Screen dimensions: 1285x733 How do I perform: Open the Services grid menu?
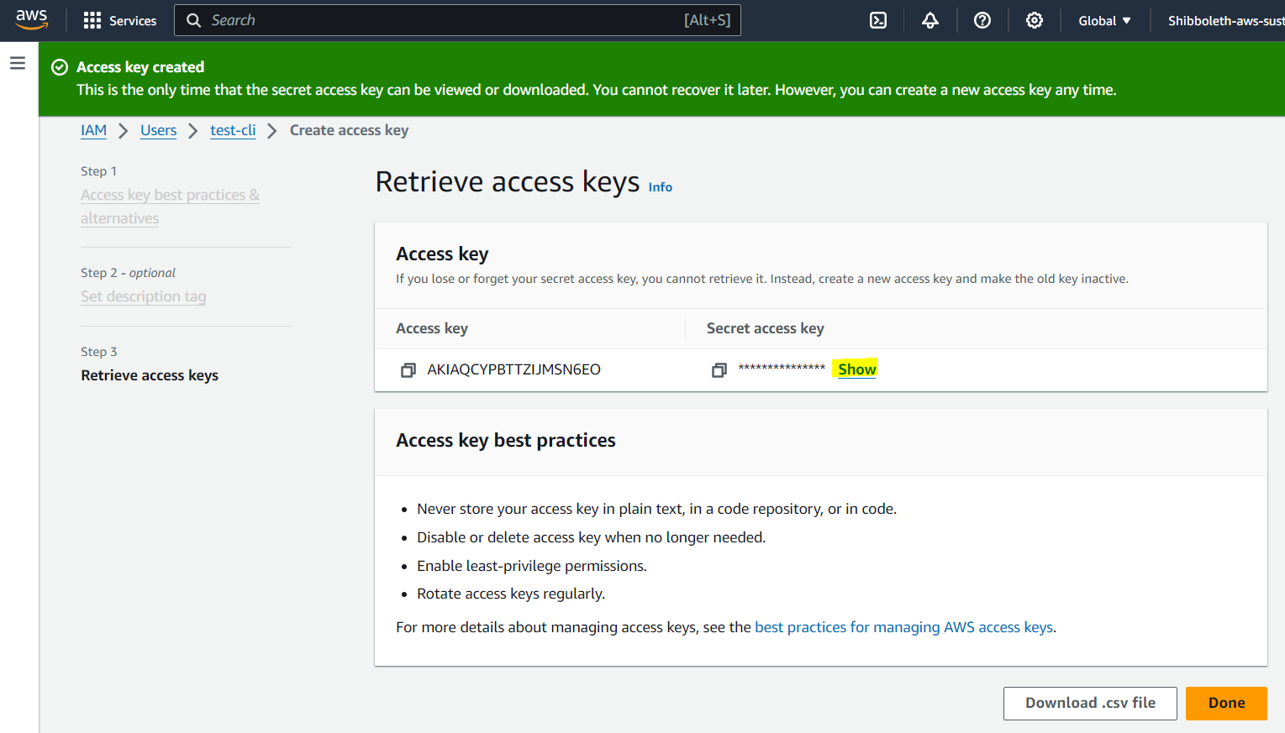pos(120,20)
